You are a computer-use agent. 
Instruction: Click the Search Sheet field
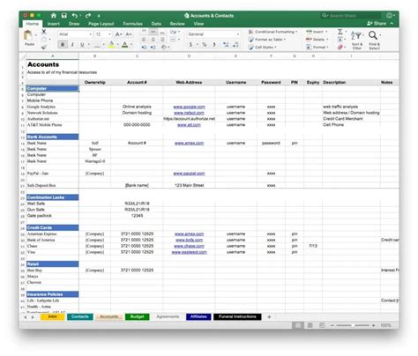(352, 16)
